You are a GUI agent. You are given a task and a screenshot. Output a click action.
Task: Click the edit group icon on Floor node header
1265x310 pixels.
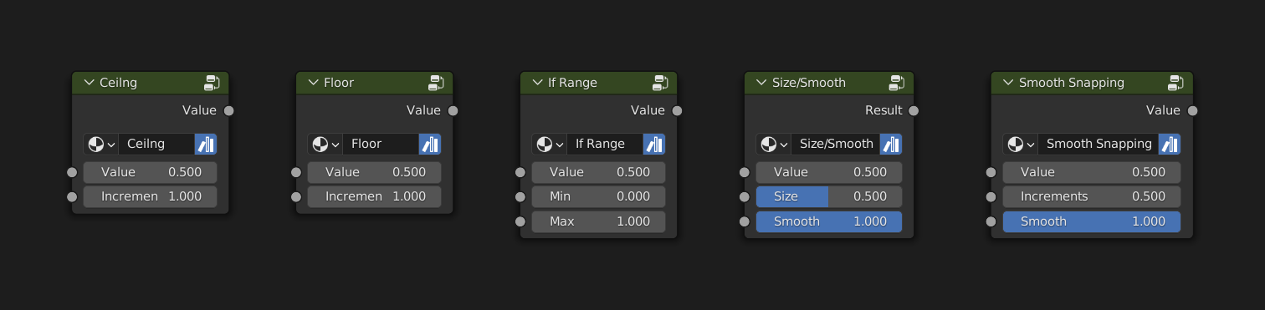[x=436, y=82]
